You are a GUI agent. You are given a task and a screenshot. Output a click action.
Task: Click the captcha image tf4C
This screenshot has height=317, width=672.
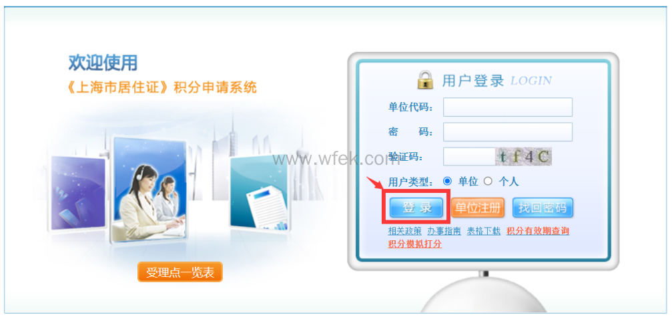click(x=524, y=157)
